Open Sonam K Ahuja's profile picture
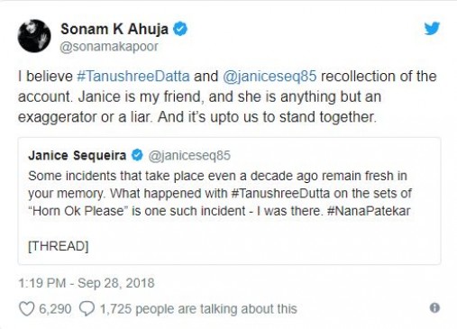 click(34, 36)
